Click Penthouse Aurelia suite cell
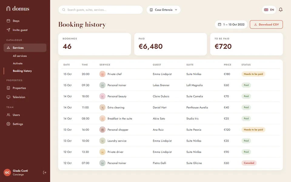The width and height of the screenshot is (291, 182). coord(197,107)
